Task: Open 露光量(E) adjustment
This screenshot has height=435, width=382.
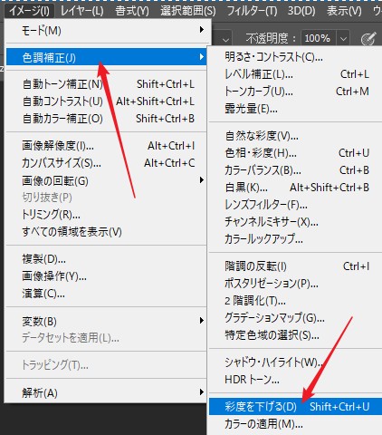Action: [x=295, y=109]
